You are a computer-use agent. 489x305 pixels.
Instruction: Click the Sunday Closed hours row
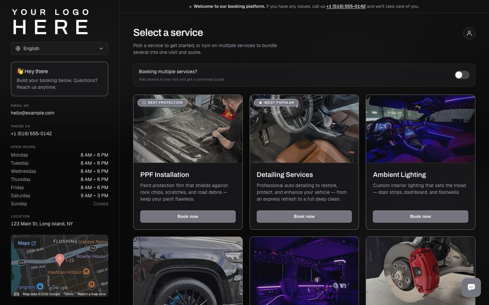59,204
